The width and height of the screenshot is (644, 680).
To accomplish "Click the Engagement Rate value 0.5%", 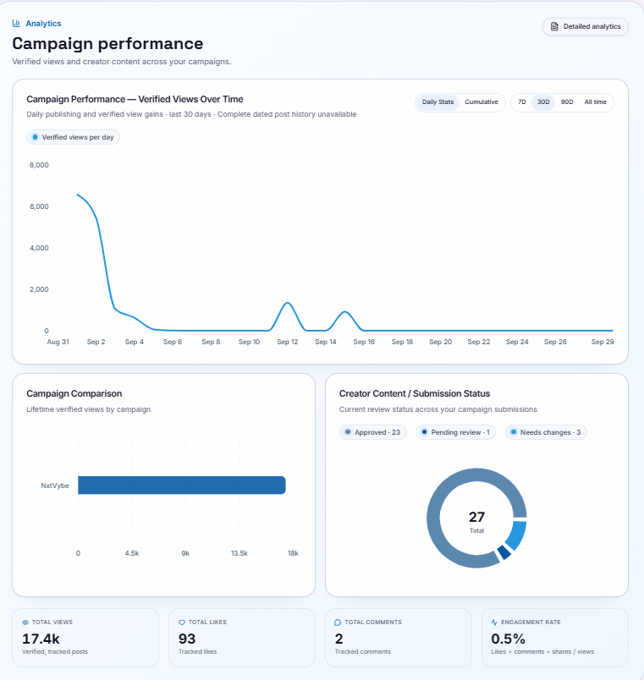I will point(508,639).
